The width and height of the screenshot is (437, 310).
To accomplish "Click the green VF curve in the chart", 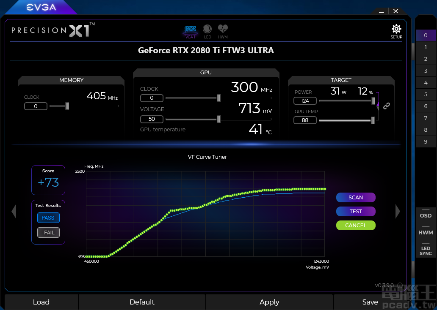I will [x=206, y=205].
